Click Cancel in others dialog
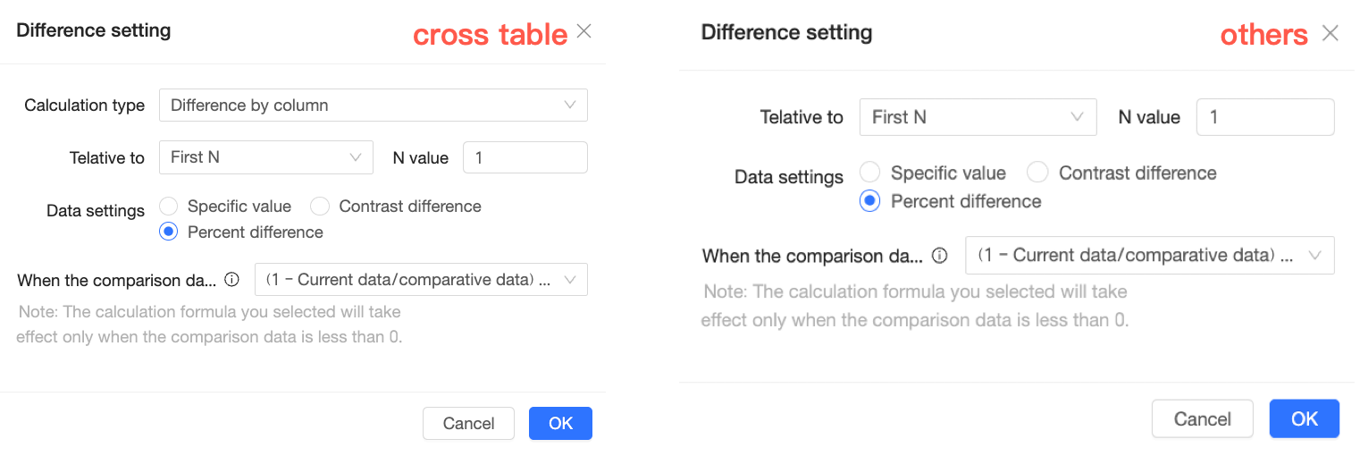 coord(1202,419)
